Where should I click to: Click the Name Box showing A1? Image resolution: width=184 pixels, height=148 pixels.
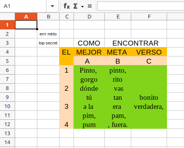tap(23, 6)
